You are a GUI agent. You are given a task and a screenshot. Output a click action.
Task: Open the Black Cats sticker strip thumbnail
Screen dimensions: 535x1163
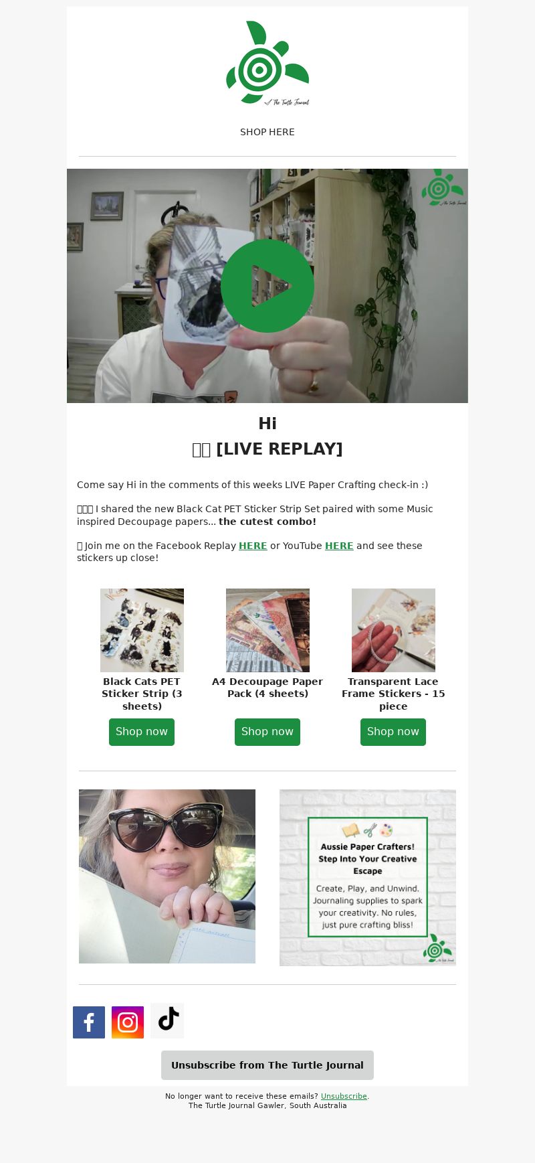pos(142,630)
